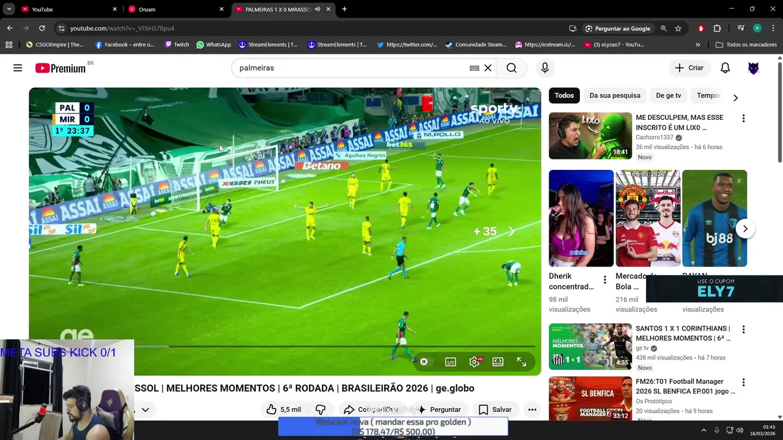Screen dimensions: 783x440
Task: Save the video with Salvar
Action: [x=495, y=409]
